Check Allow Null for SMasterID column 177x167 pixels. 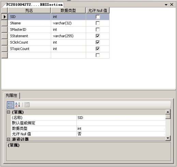[x=98, y=30]
